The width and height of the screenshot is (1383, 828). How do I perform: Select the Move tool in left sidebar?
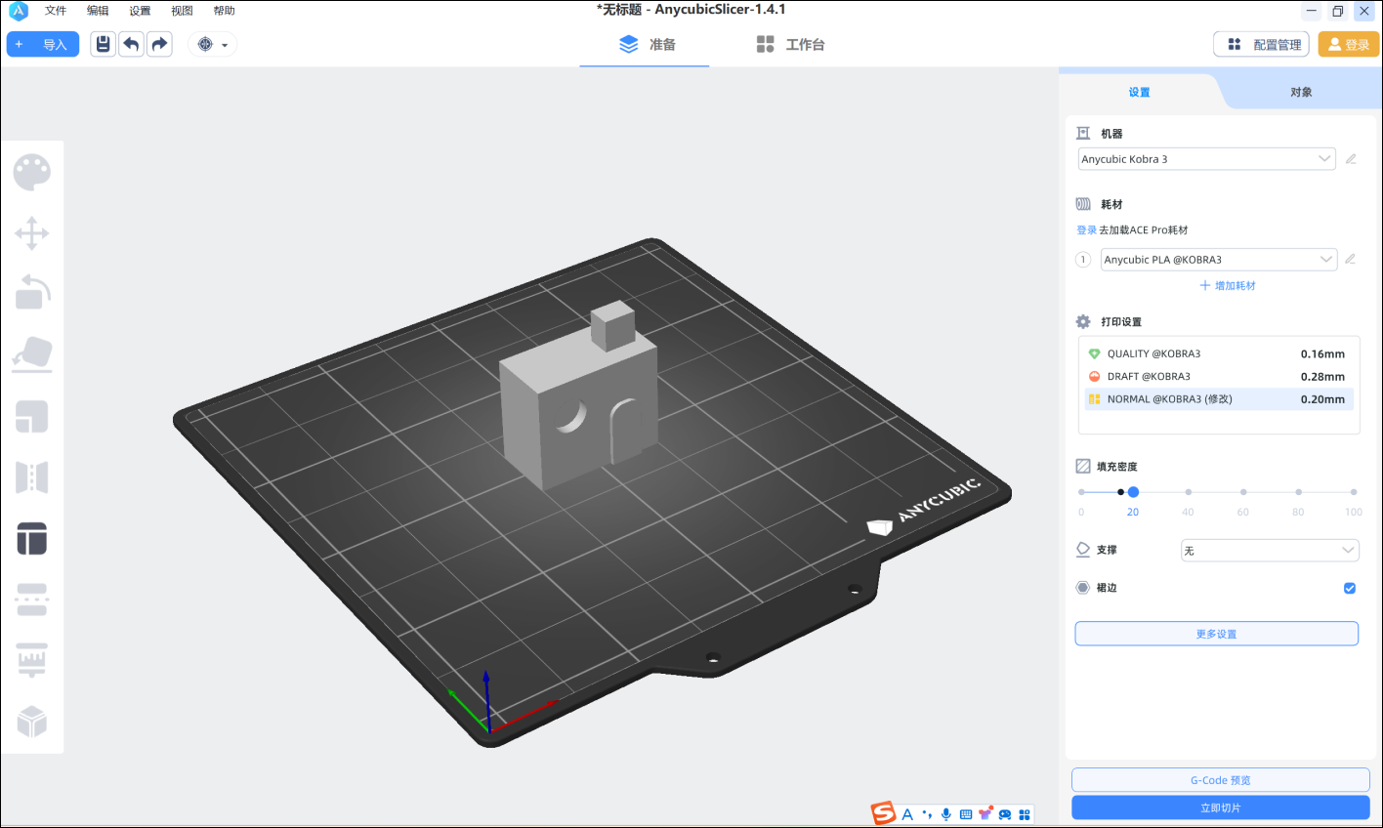(31, 234)
